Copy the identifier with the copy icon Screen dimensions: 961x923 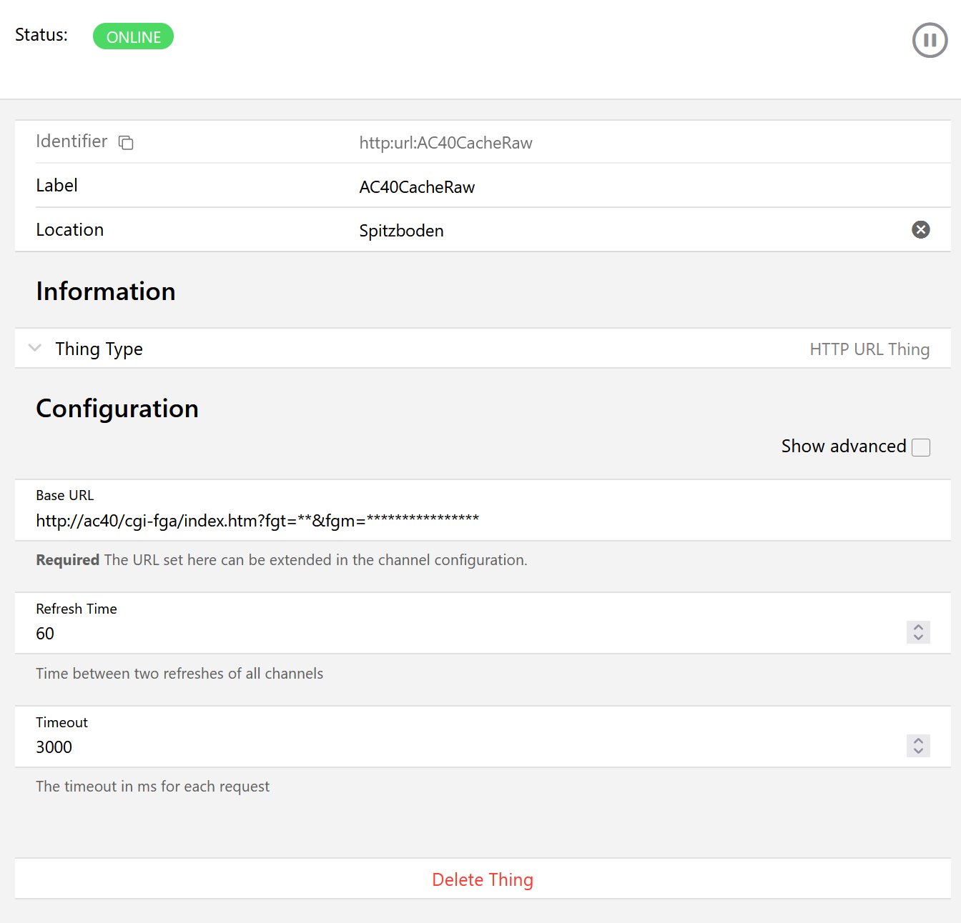(x=126, y=143)
